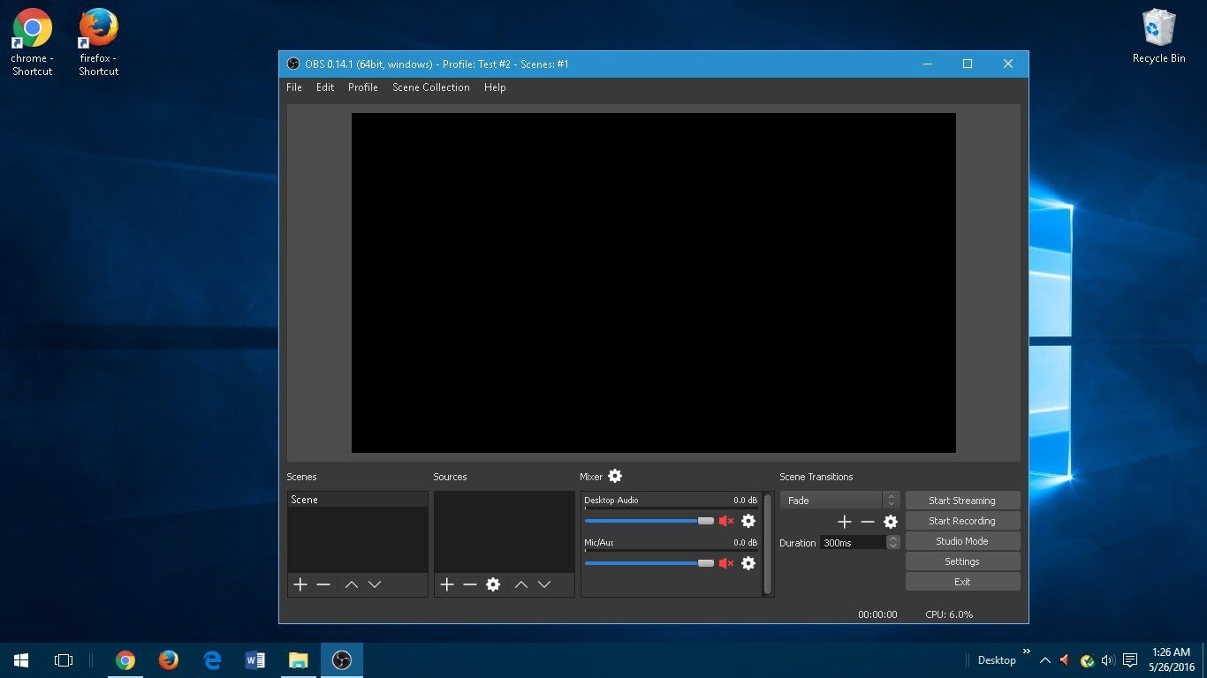
Task: Click the Duration 300ms spinner arrows
Action: 893,542
